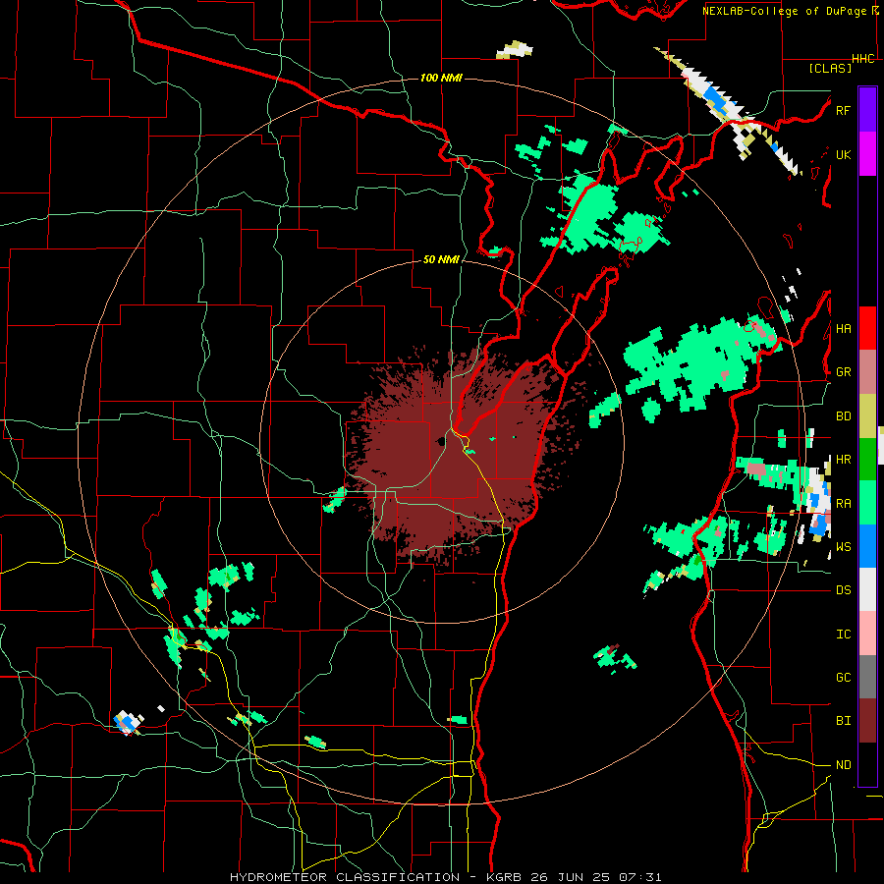Click the WS wet snow blue swatch
884x884 pixels.
pyautogui.click(x=867, y=546)
